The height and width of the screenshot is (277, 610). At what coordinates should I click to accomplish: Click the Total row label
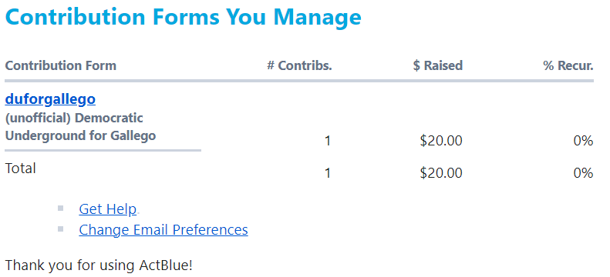[x=20, y=169]
